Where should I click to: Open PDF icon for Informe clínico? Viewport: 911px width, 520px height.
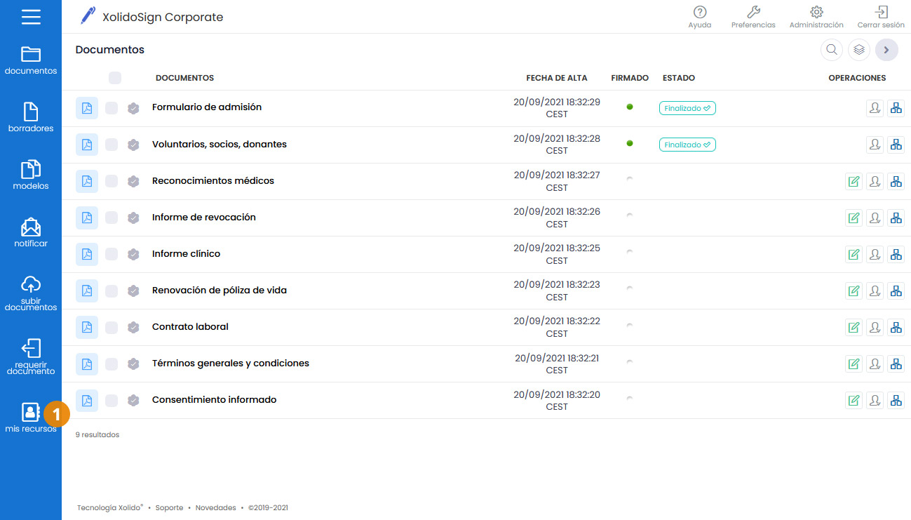click(x=87, y=254)
